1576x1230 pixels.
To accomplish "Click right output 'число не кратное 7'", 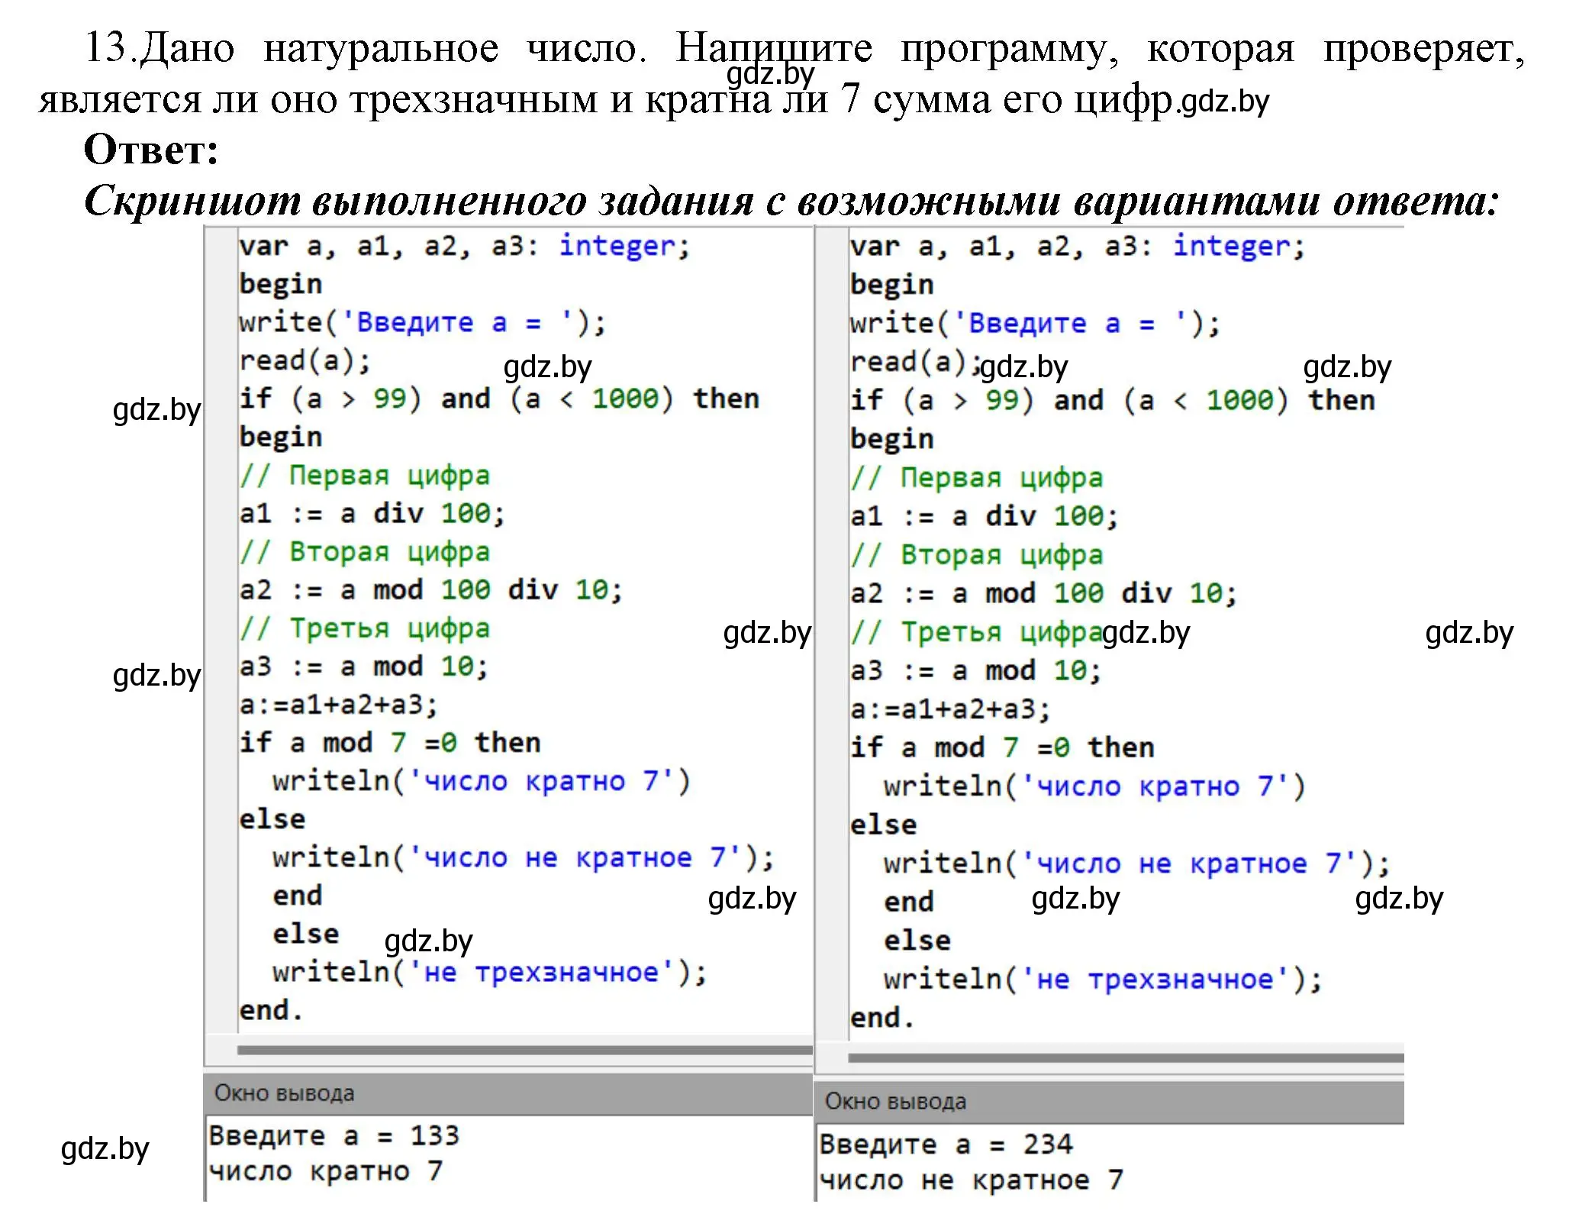I will 971,1180.
